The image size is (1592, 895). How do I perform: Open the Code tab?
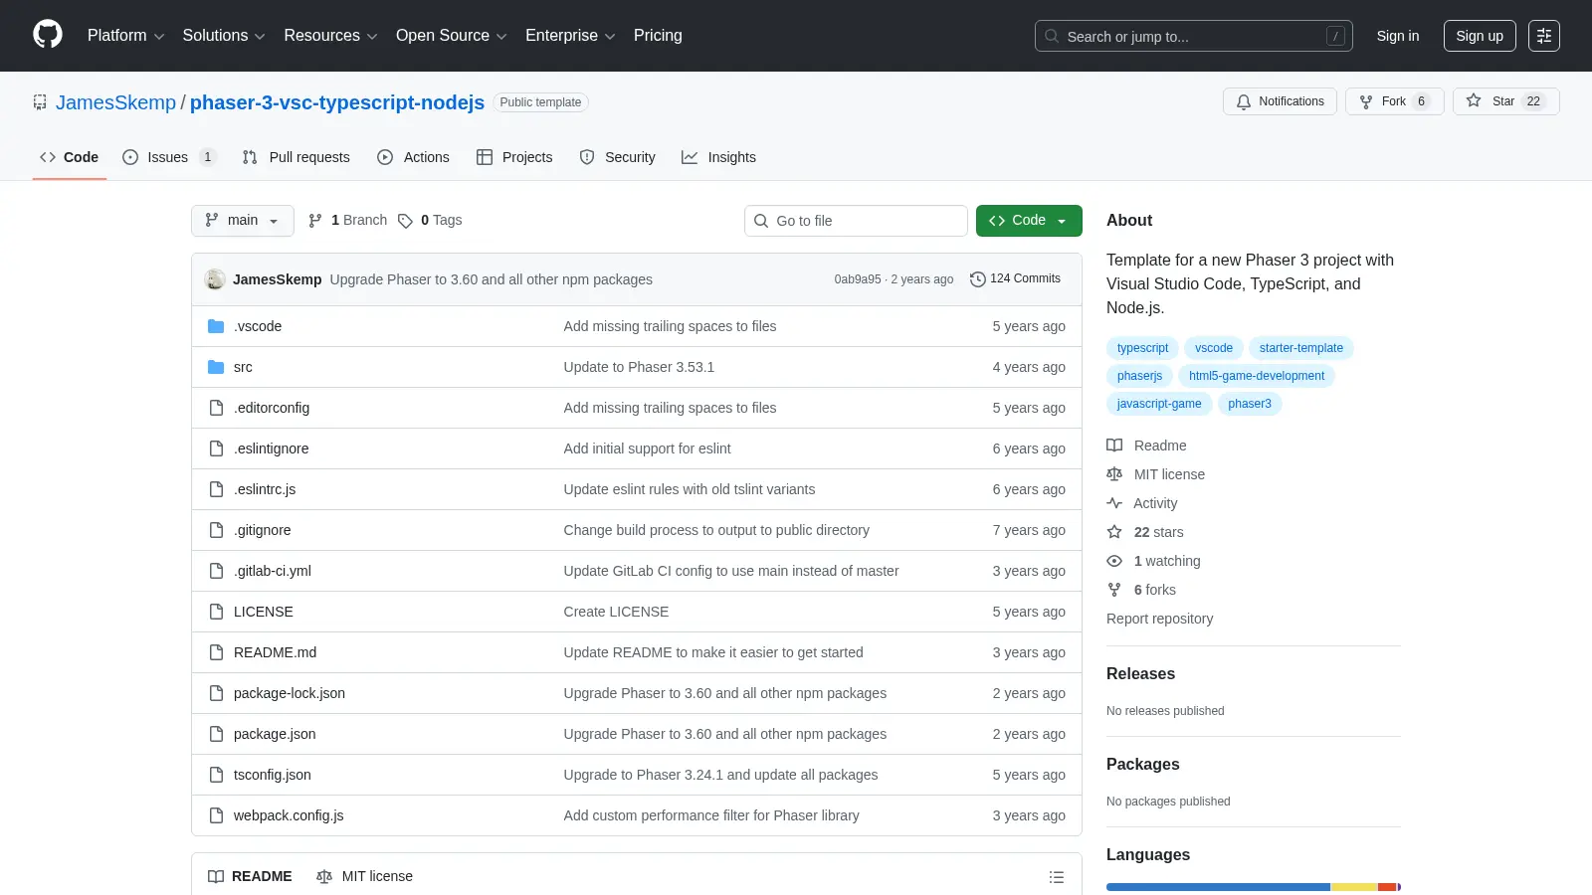(70, 157)
